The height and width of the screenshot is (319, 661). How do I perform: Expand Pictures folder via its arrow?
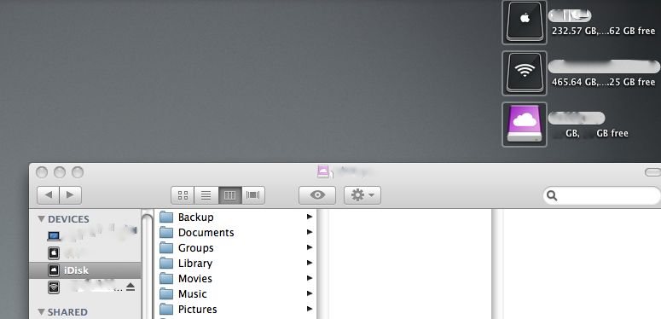click(310, 309)
